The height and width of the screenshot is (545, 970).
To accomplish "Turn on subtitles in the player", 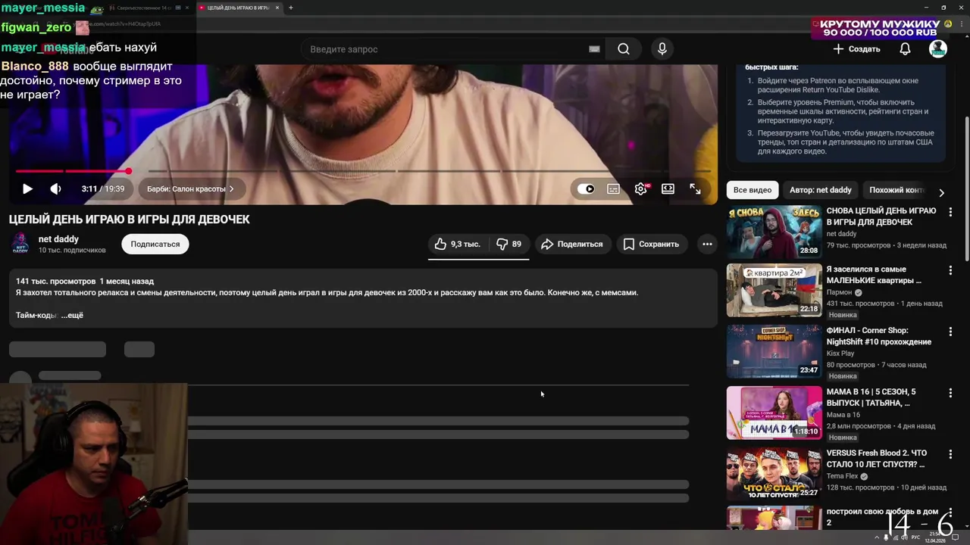I will click(613, 188).
